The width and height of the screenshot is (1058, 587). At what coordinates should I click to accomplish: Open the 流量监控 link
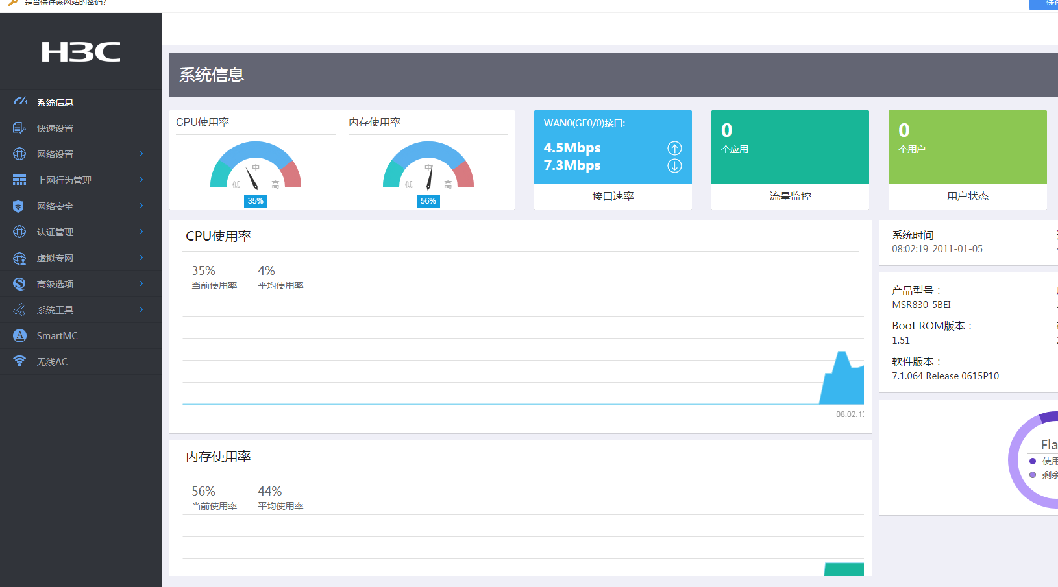790,196
